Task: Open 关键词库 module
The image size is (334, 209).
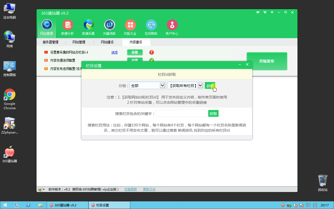Action: tap(109, 27)
